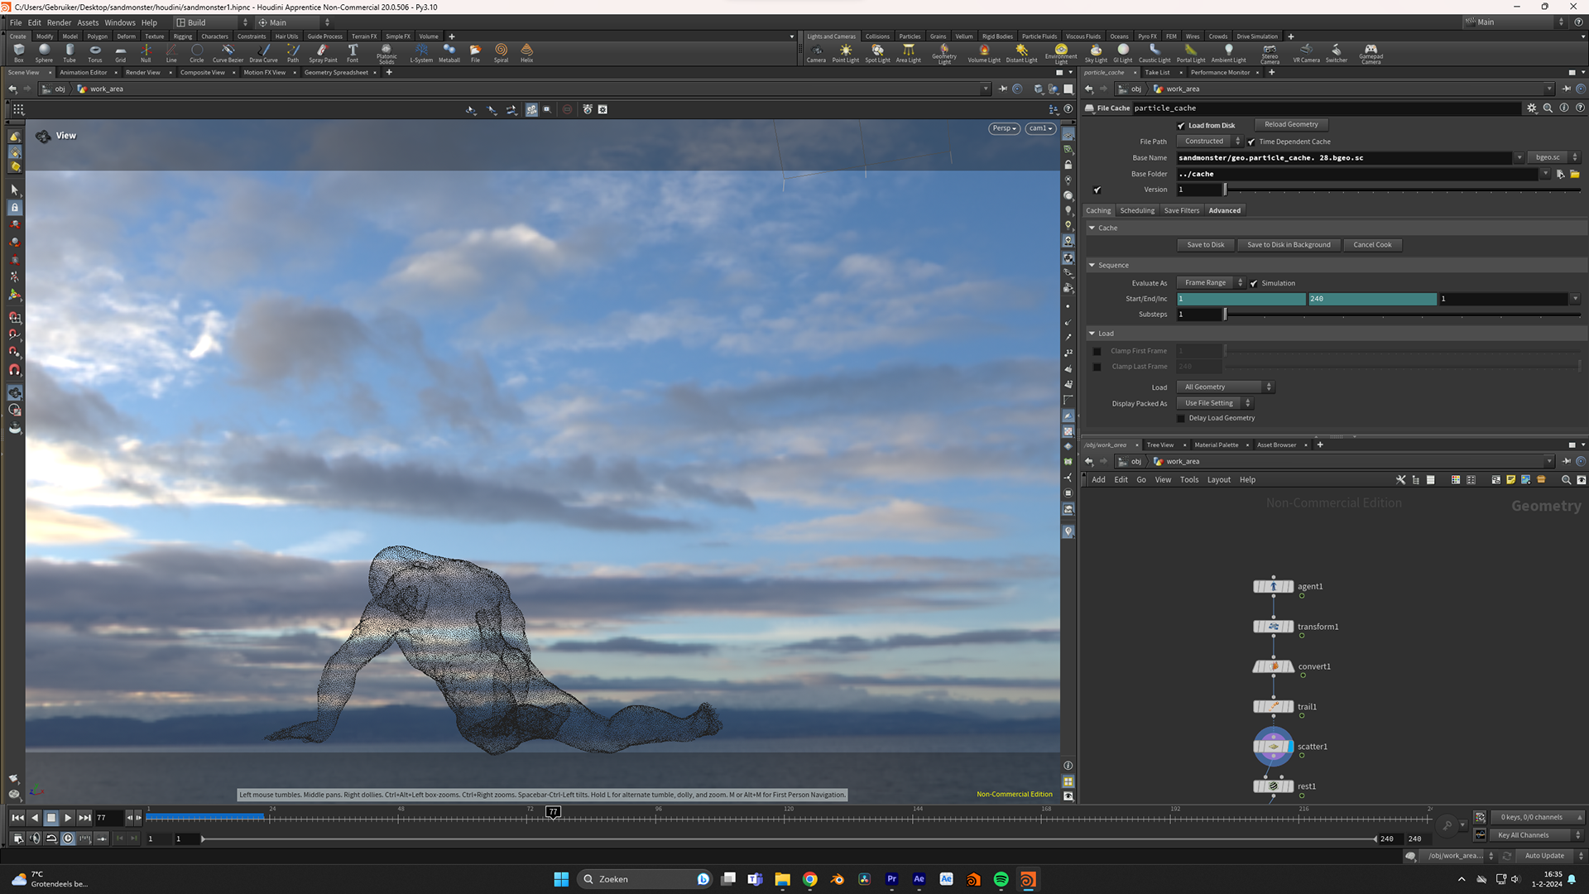
Task: Enable Delay Load Geometry checkbox
Action: (x=1181, y=418)
